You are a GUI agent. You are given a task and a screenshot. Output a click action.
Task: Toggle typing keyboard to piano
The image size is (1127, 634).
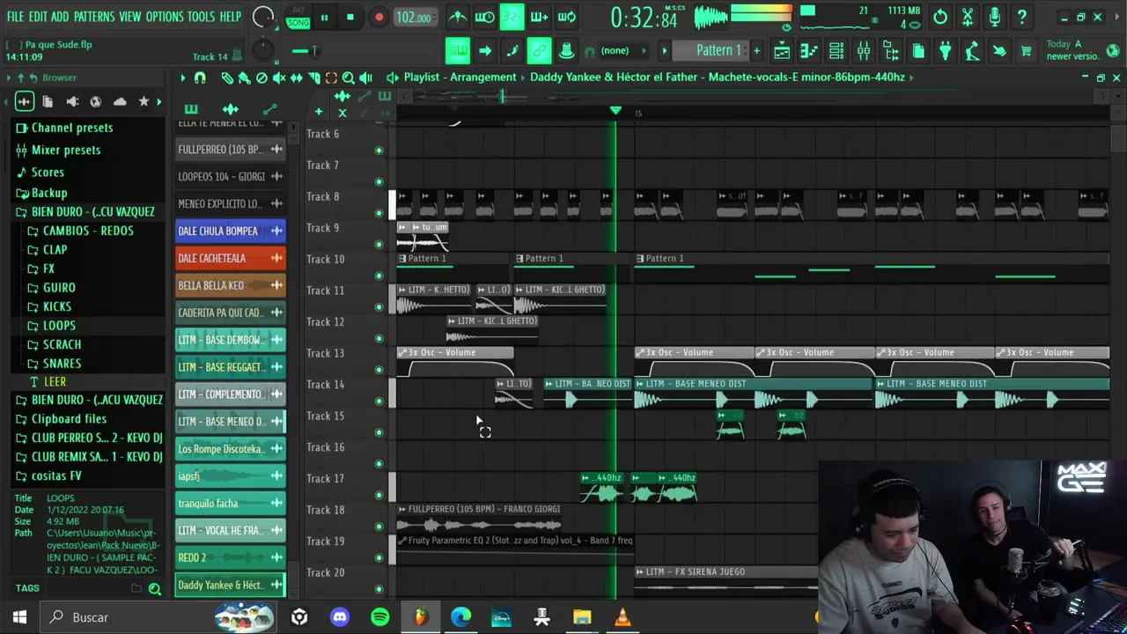(458, 51)
